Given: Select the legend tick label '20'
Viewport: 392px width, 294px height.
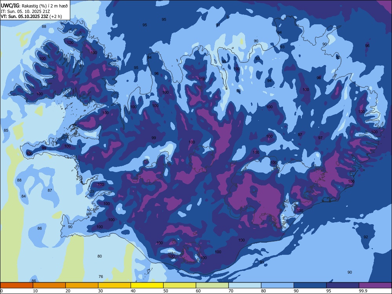Looking at the screenshot, I should 68,291.
